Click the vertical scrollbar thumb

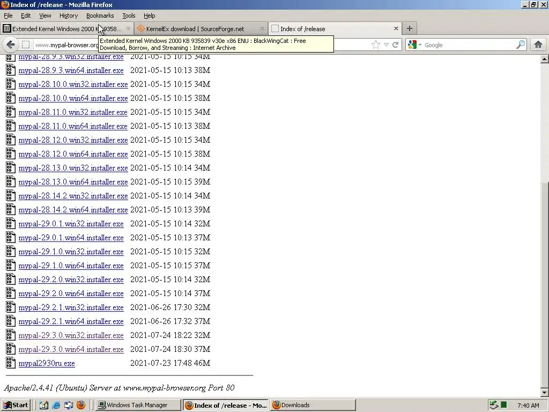[x=545, y=285]
